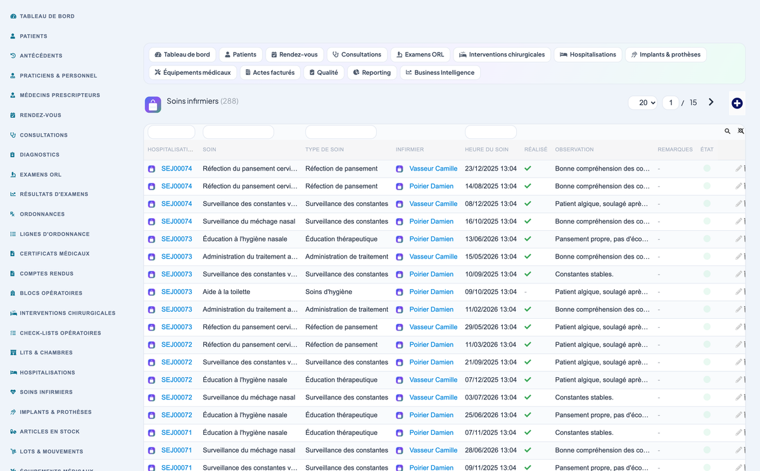Click the current page number field
Image resolution: width=760 pixels, height=471 pixels.
click(671, 103)
